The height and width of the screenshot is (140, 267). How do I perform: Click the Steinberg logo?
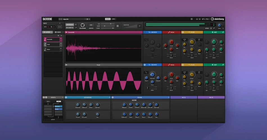click(x=218, y=19)
